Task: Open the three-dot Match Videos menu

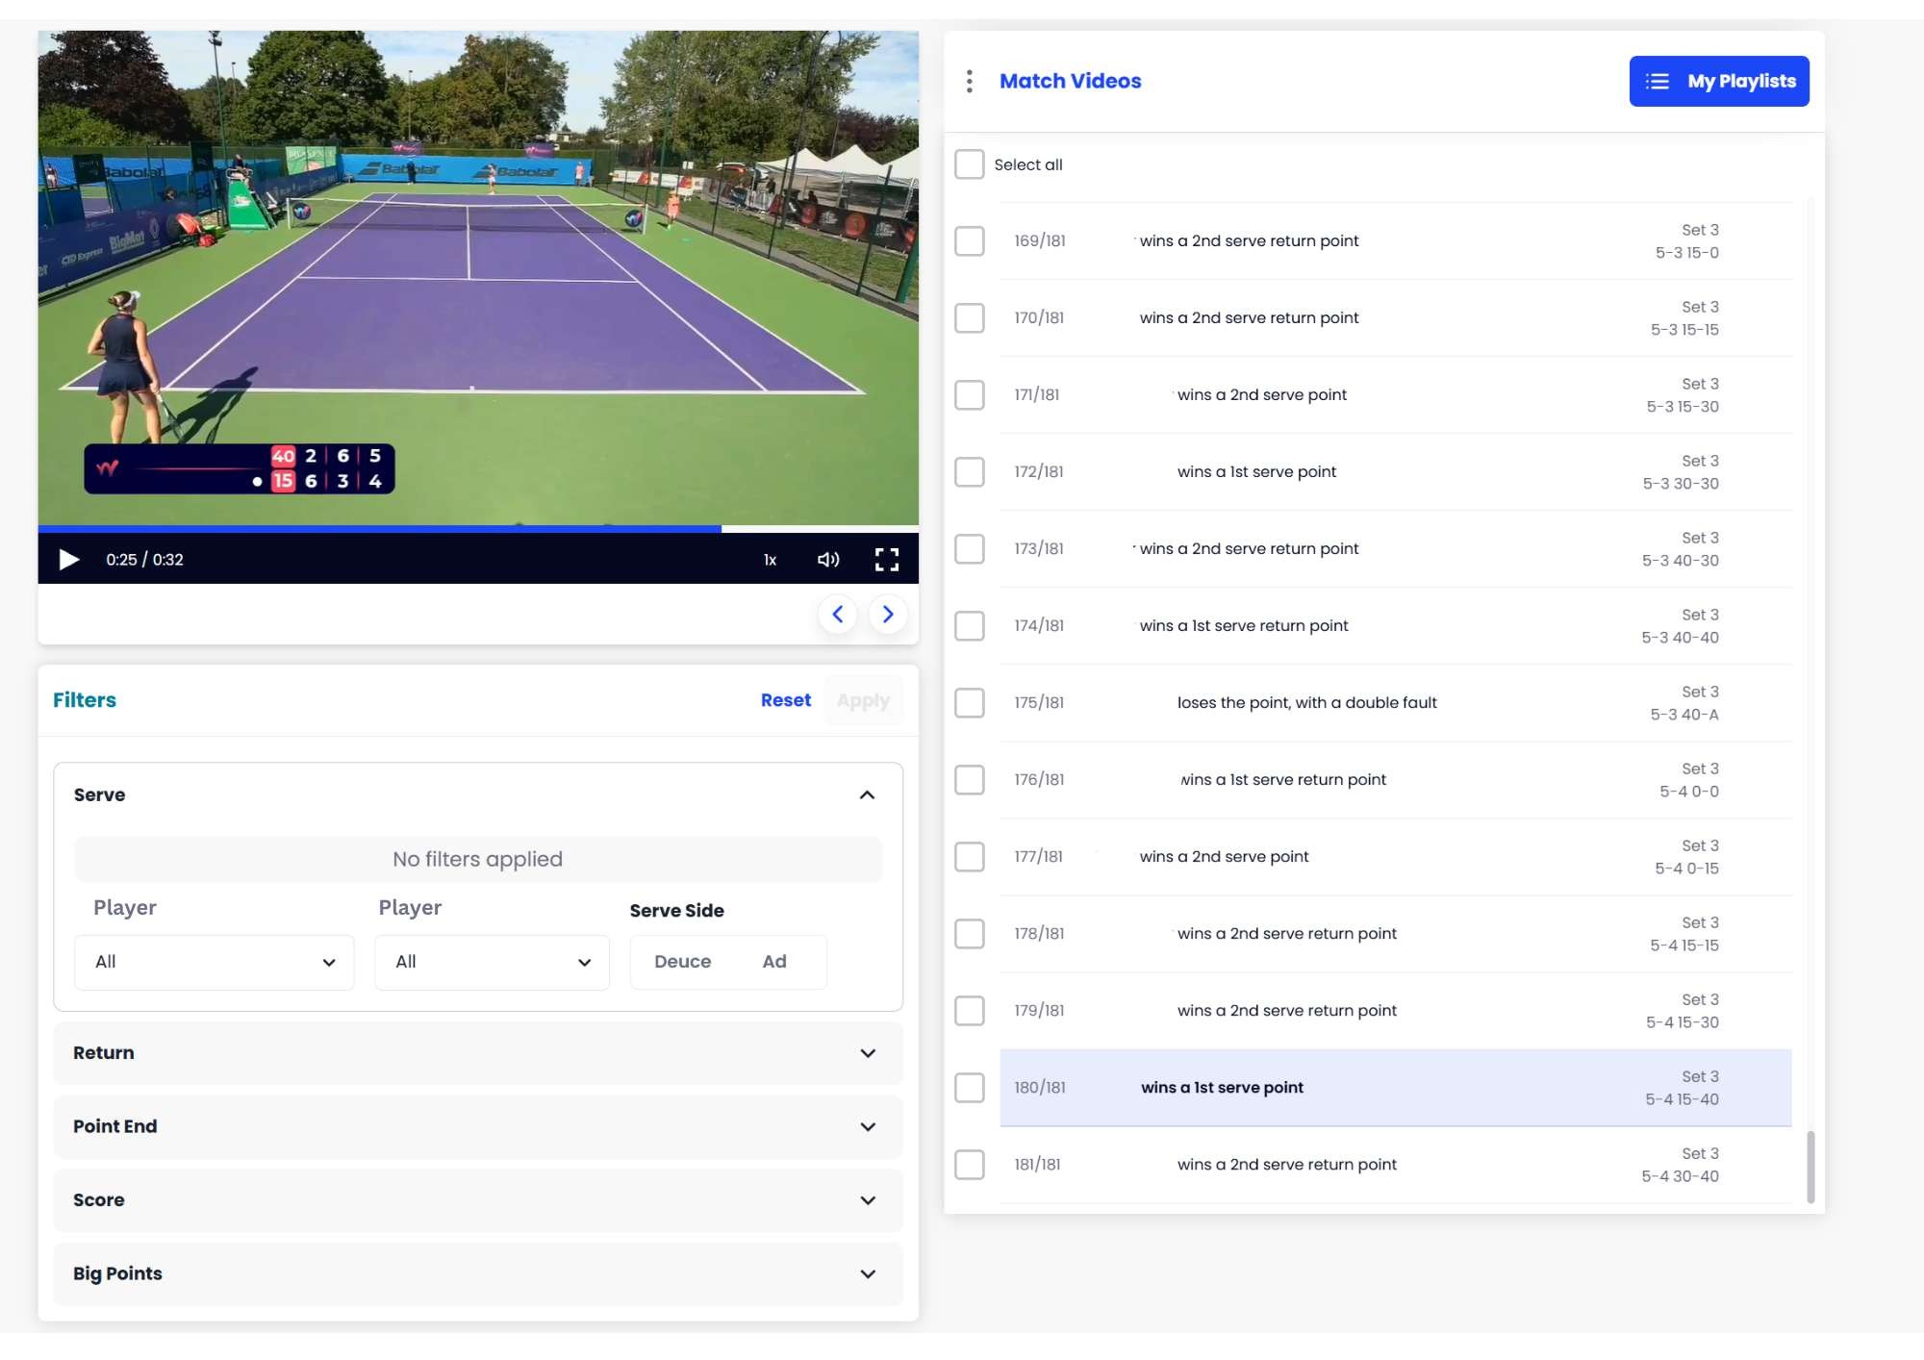Action: tap(969, 81)
